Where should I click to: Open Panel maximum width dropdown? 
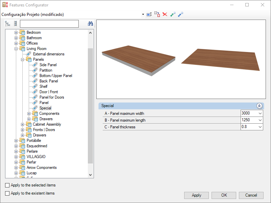coord(260,113)
